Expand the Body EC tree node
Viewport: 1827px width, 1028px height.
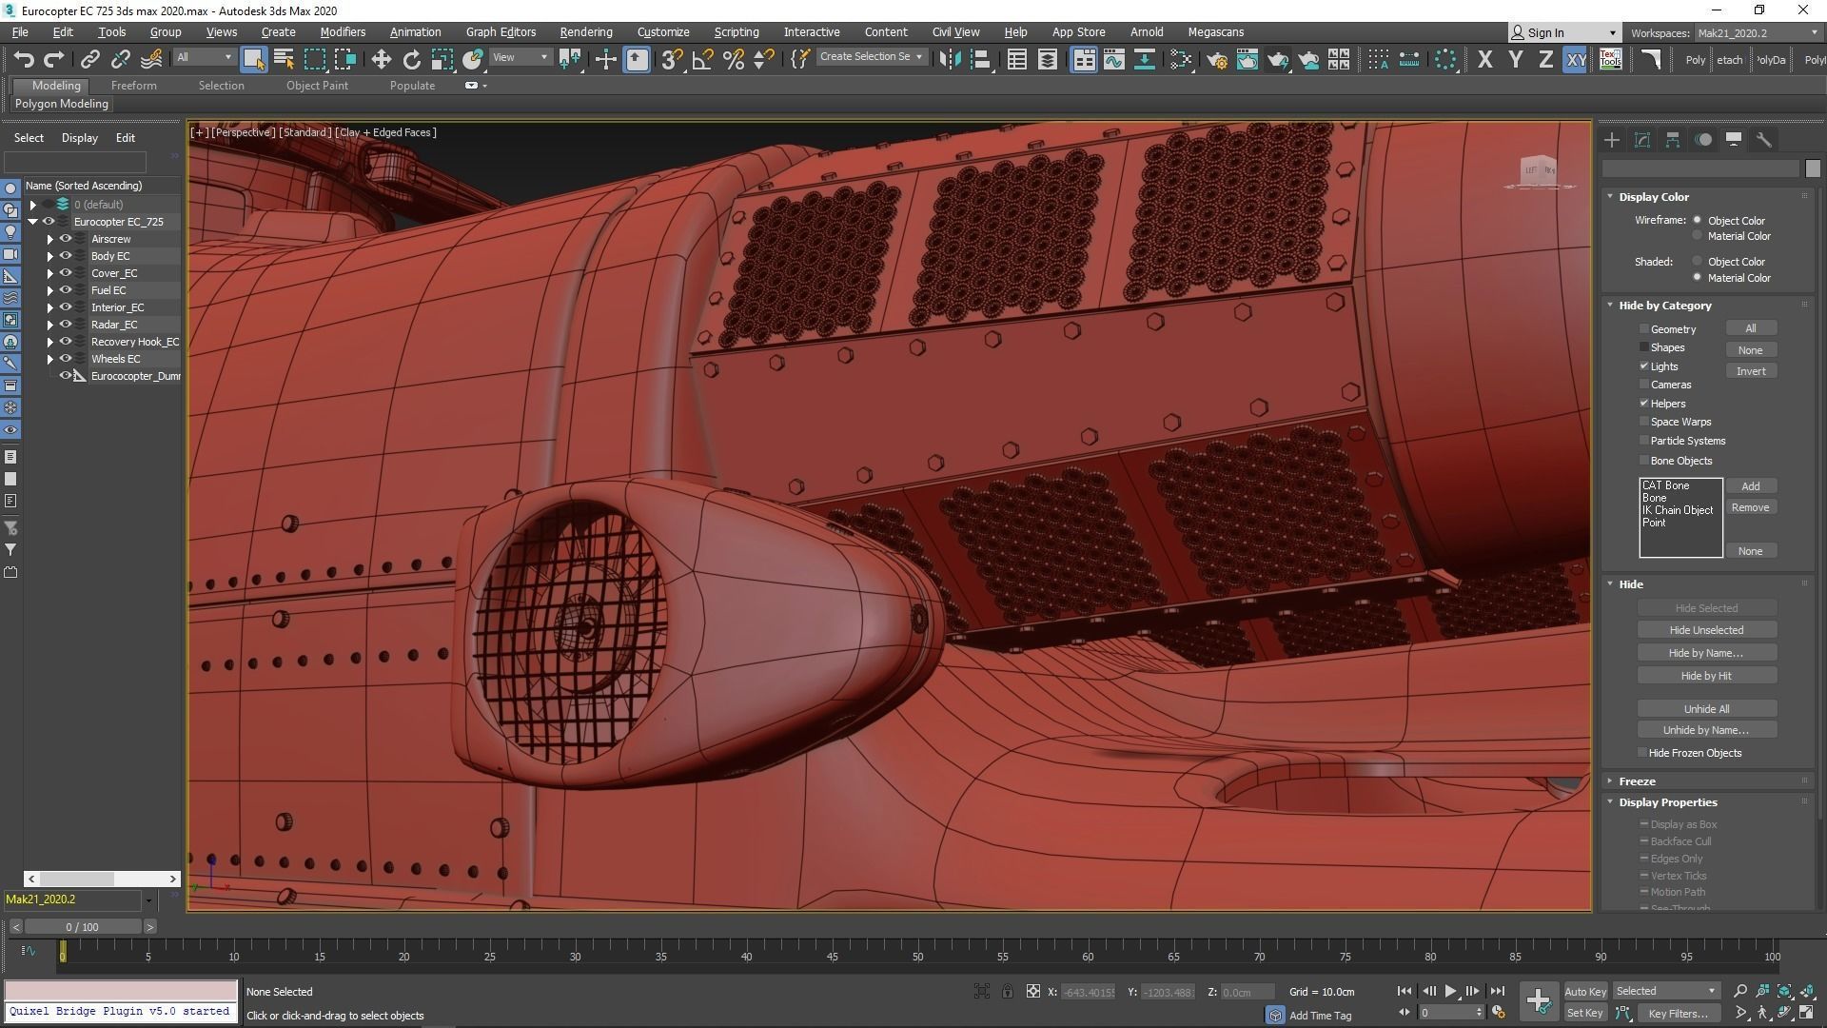coord(50,256)
